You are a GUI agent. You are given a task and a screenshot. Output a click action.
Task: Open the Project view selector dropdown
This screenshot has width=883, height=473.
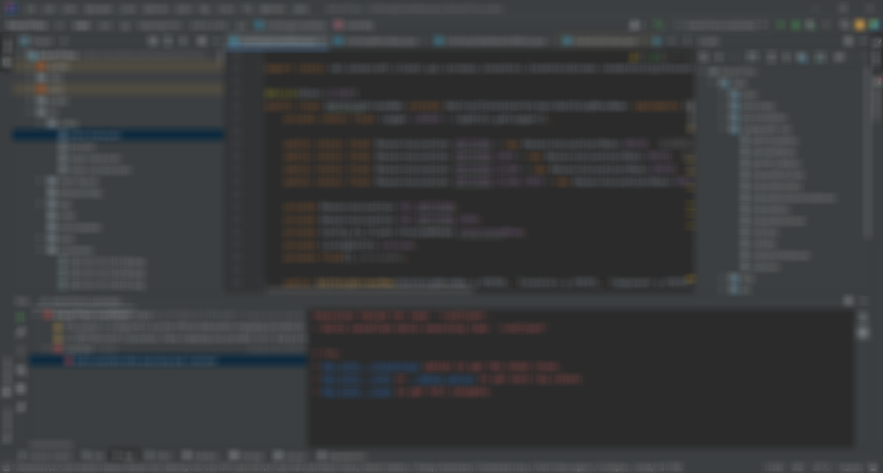[x=41, y=41]
